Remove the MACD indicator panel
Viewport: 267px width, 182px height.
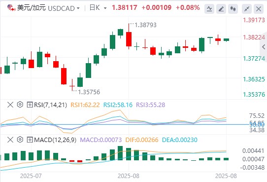[x=10, y=140]
